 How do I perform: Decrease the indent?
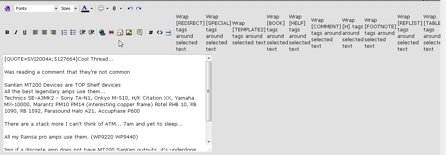coord(82,32)
